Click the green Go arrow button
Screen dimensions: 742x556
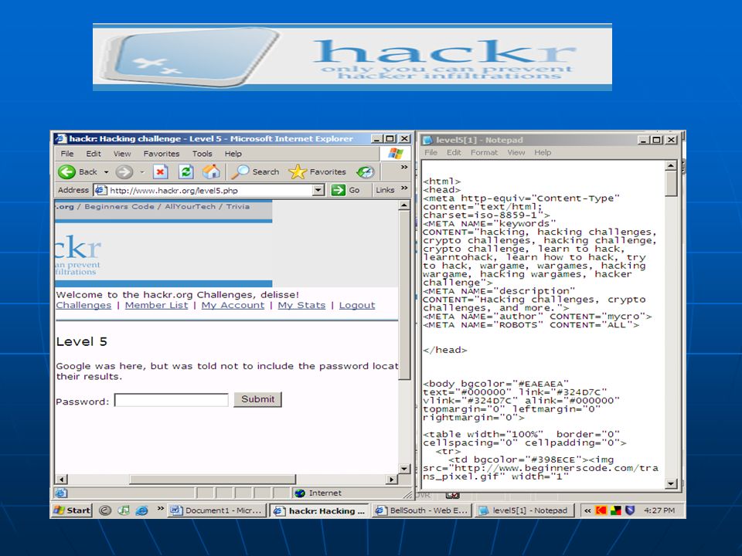click(x=338, y=190)
